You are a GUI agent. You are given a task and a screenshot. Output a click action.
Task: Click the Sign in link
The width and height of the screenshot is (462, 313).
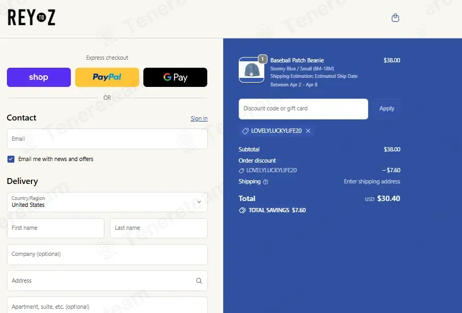199,118
